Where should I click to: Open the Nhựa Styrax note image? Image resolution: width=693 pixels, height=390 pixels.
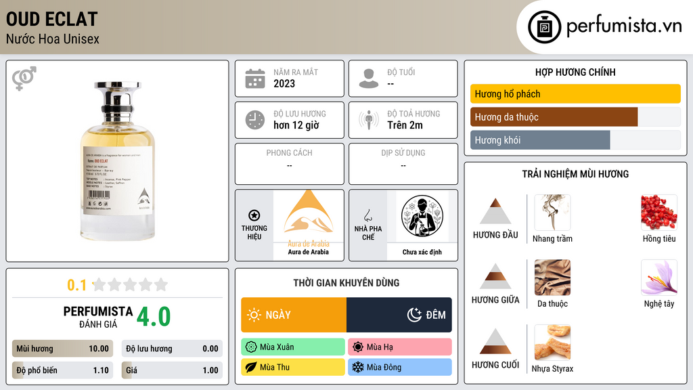pos(552,343)
